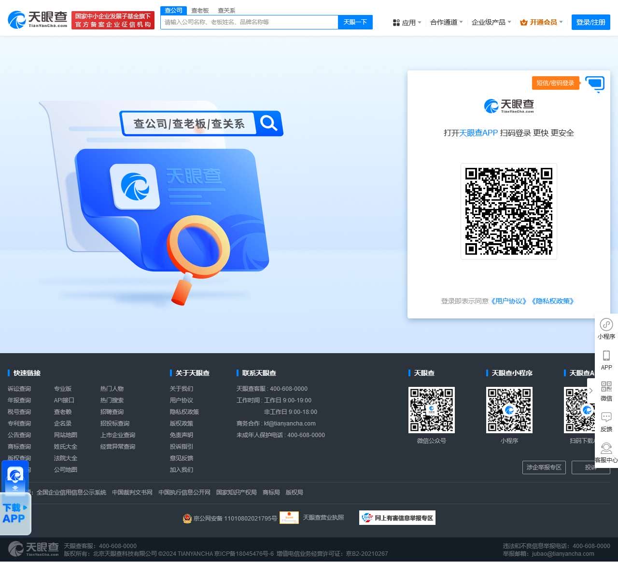Open 国家知识产权局 link

click(x=237, y=493)
